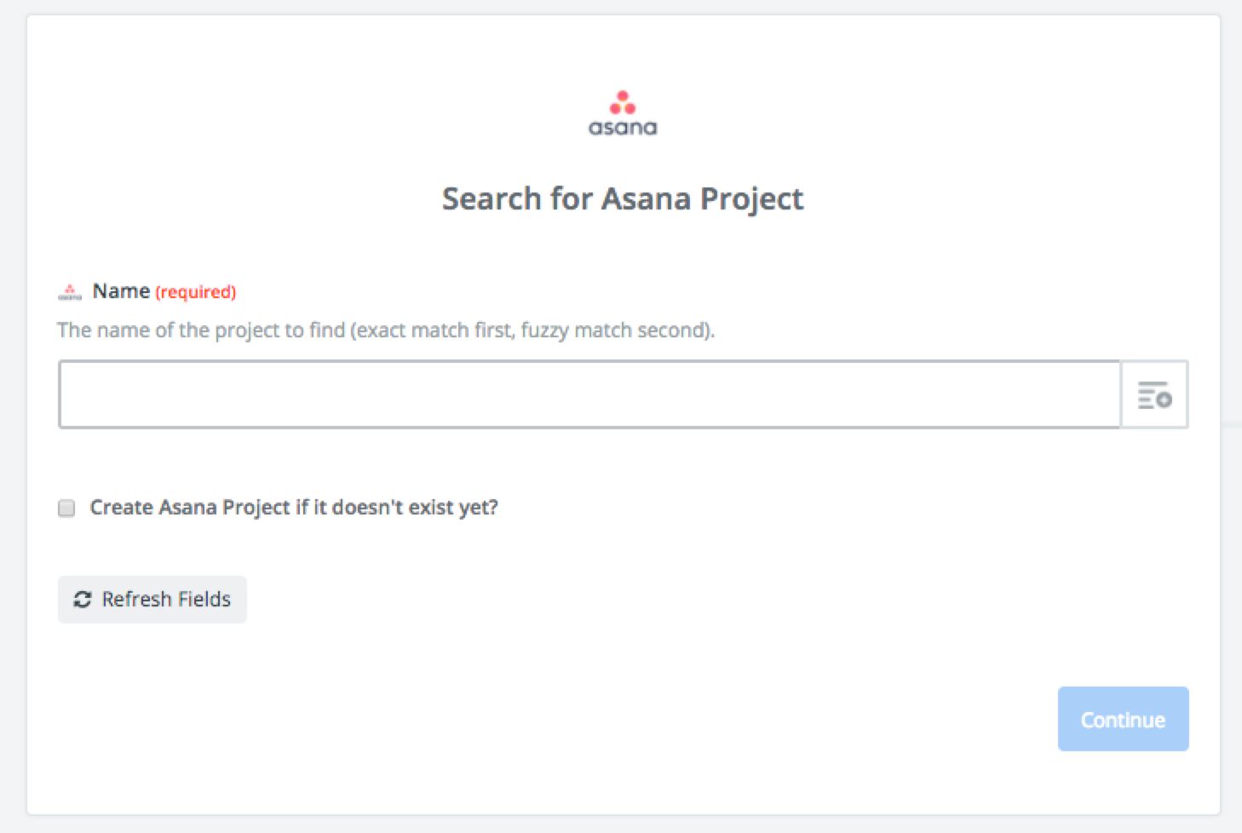
Task: Click the 'Create Asana Project if it doesn't exist yet?' label
Action: pos(294,508)
